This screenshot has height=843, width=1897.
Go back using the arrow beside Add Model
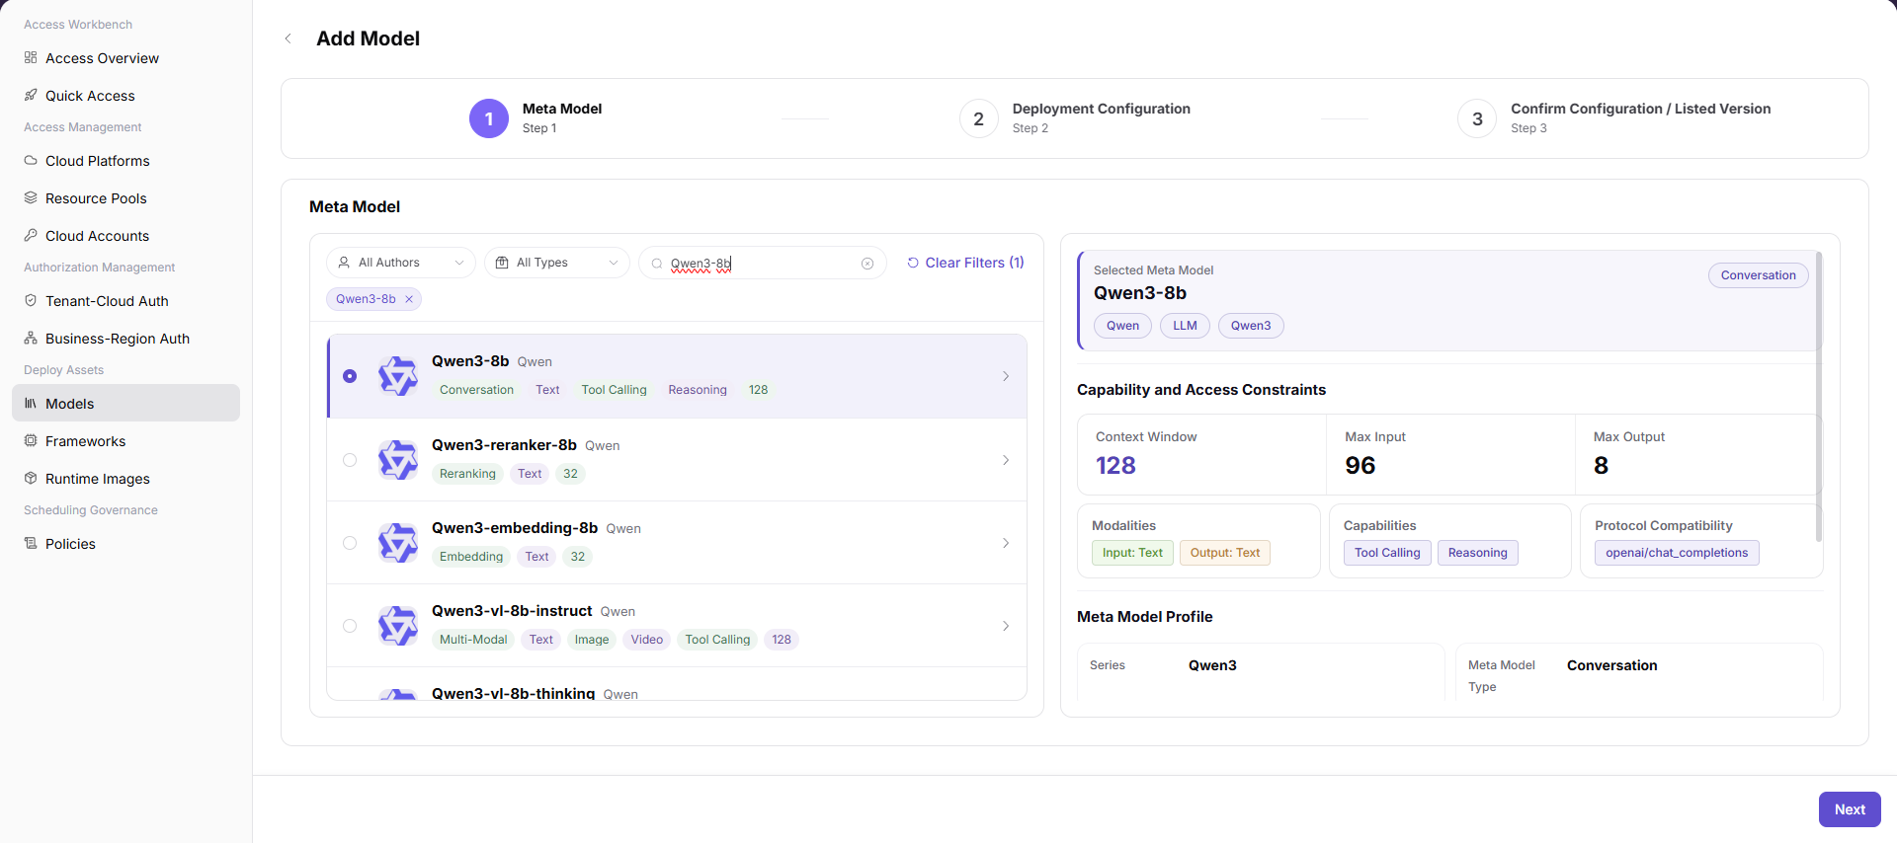[289, 38]
